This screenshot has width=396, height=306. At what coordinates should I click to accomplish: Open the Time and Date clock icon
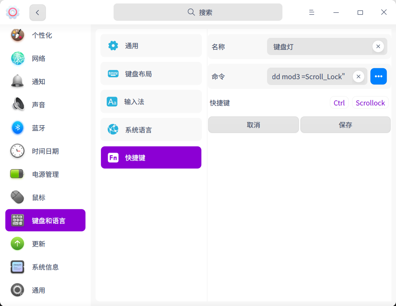17,151
